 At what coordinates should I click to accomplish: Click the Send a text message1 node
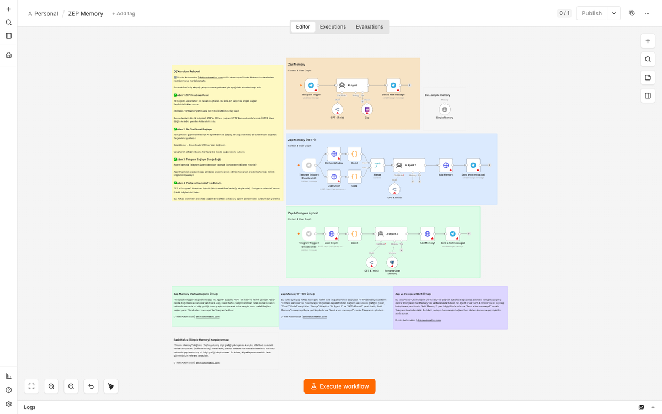click(473, 166)
